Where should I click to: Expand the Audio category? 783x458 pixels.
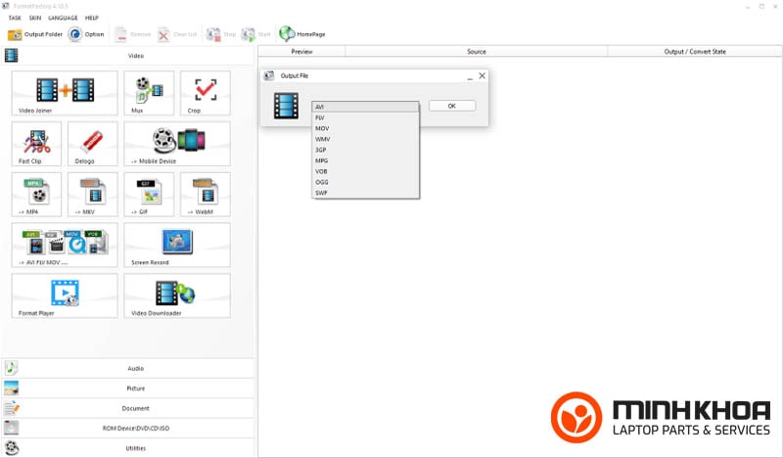(x=128, y=368)
